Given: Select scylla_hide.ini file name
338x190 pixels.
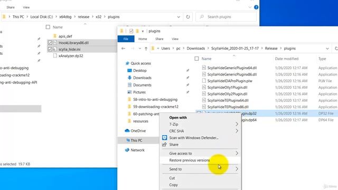Looking at the screenshot, I should tap(69, 49).
